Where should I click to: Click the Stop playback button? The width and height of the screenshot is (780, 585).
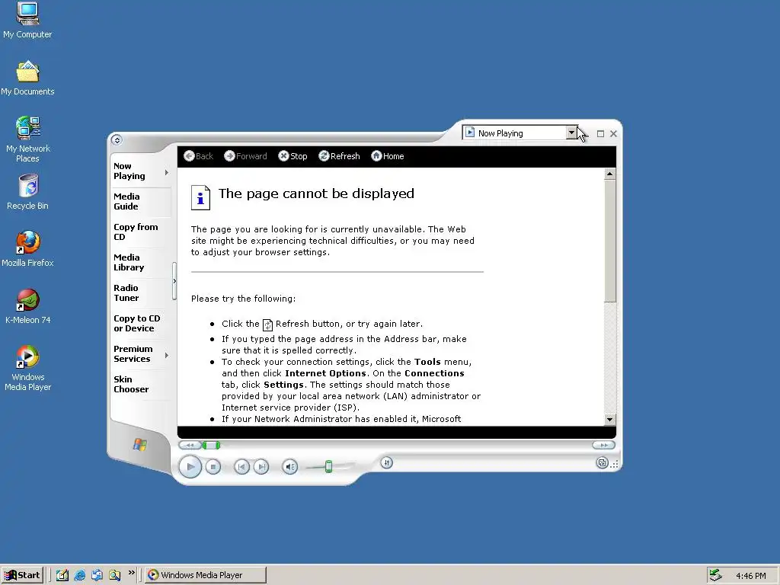[x=213, y=467]
